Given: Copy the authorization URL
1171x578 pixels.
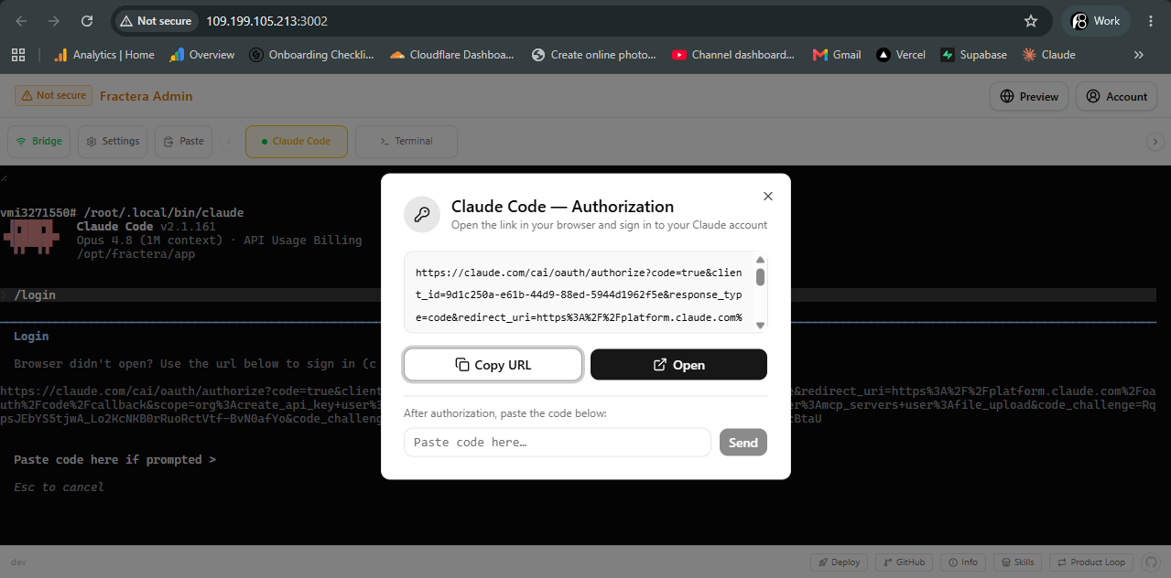Looking at the screenshot, I should click(x=493, y=365).
